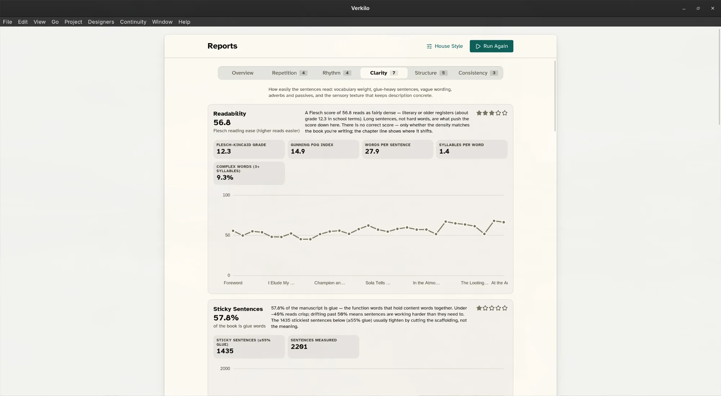Open the View menu
The width and height of the screenshot is (721, 396).
click(x=40, y=22)
